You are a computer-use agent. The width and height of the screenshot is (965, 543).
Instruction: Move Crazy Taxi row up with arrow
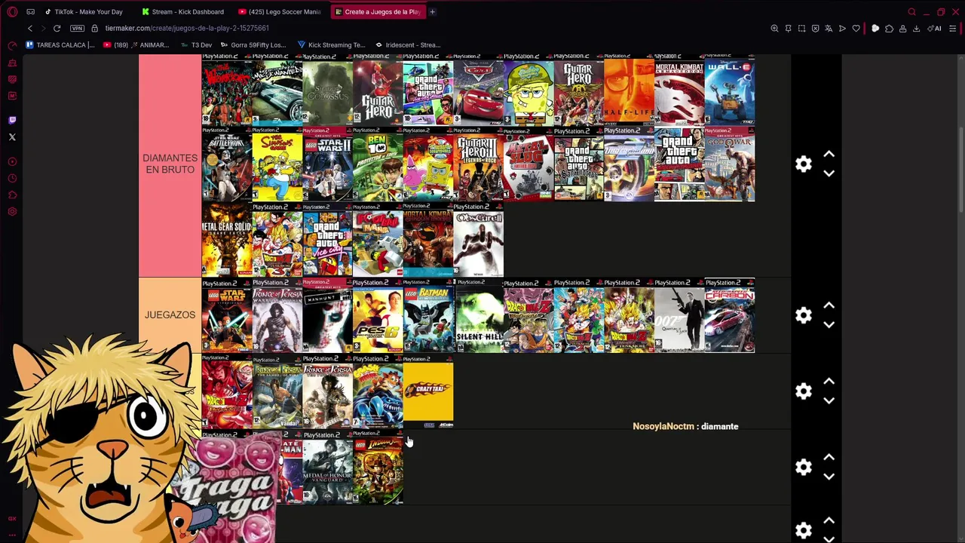829,382
